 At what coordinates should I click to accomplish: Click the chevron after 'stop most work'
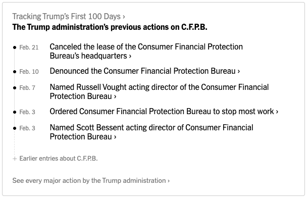point(277,112)
